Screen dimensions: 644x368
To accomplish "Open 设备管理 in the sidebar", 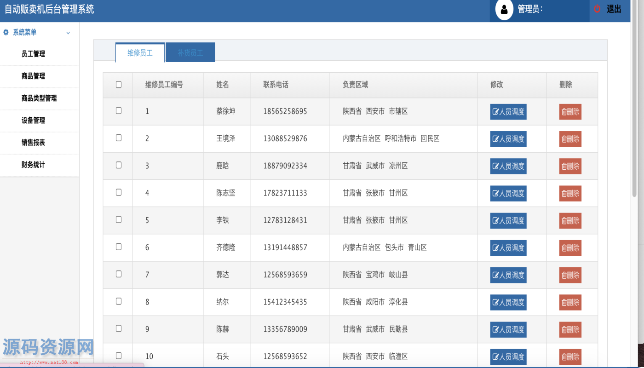I will pyautogui.click(x=33, y=121).
